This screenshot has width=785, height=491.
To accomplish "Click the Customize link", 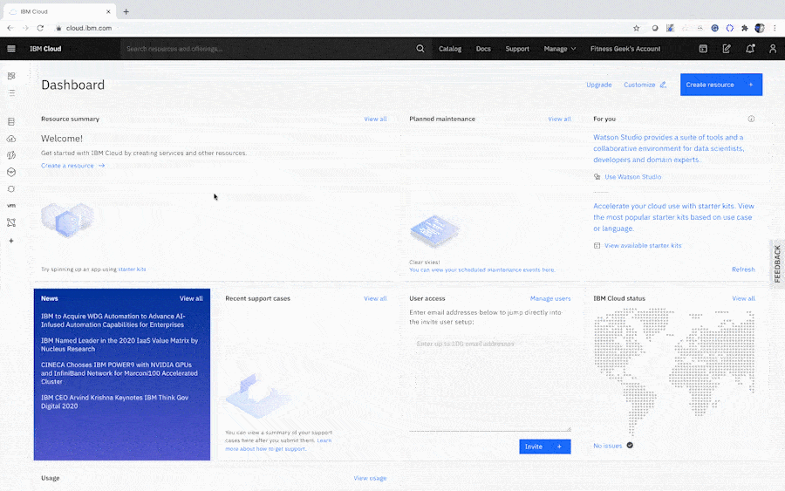I will point(639,85).
